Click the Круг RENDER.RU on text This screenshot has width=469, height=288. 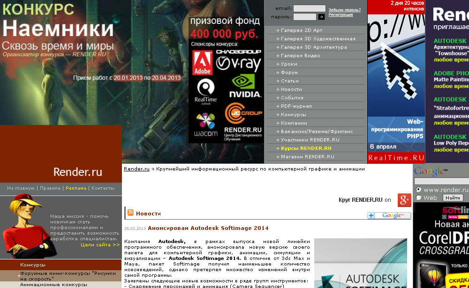click(364, 200)
